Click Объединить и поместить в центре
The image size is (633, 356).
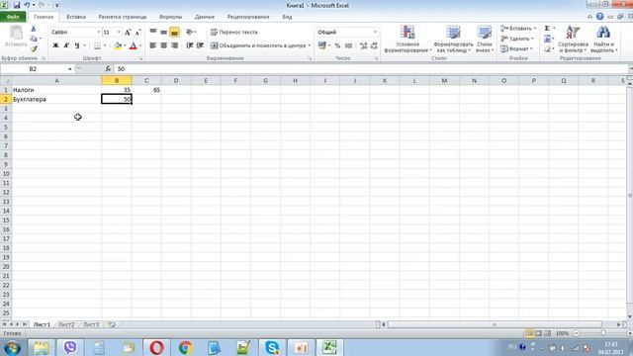tap(258, 45)
